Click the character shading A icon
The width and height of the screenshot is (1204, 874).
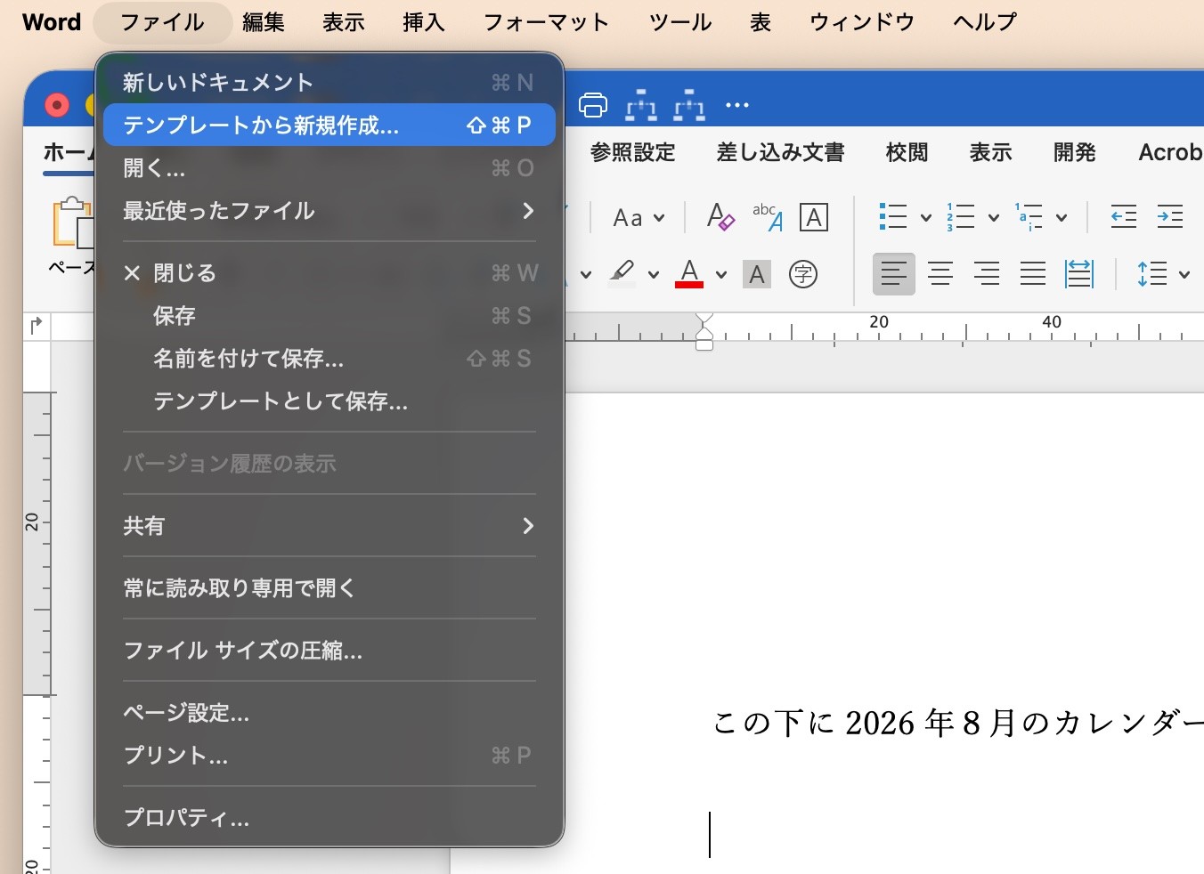[x=757, y=274]
